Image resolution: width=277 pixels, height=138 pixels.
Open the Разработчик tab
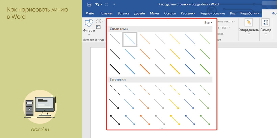coord(250,14)
